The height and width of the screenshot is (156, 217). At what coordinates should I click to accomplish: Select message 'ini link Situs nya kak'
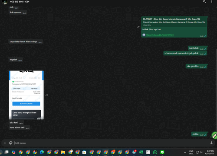point(151,29)
